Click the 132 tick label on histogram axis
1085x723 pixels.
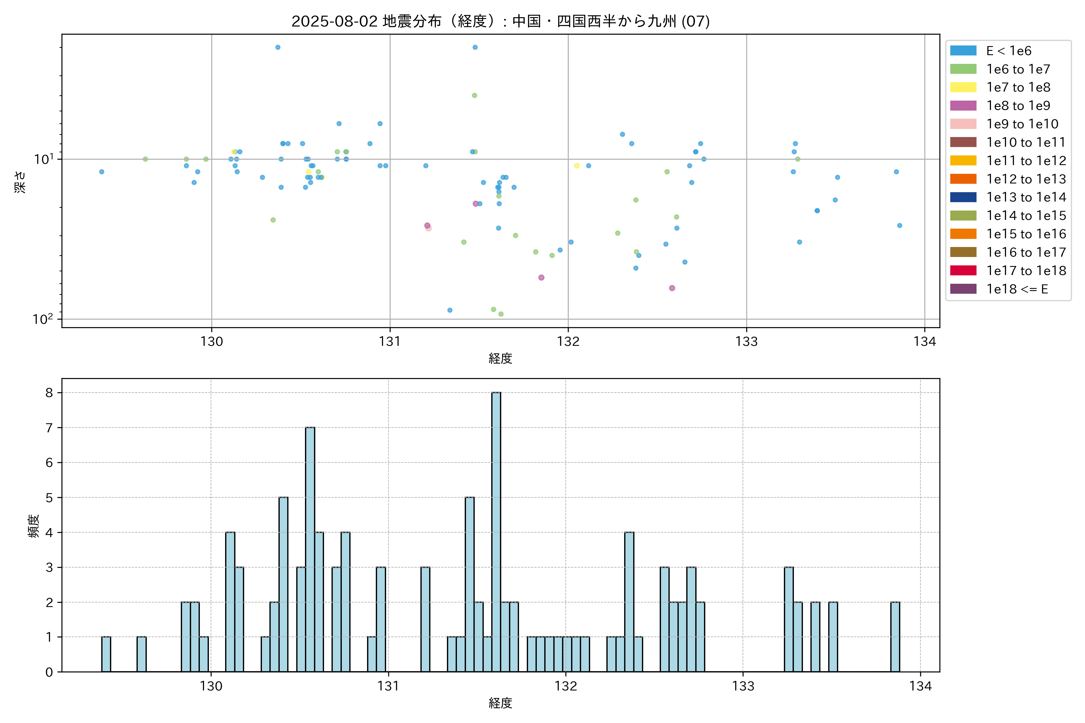(x=566, y=686)
